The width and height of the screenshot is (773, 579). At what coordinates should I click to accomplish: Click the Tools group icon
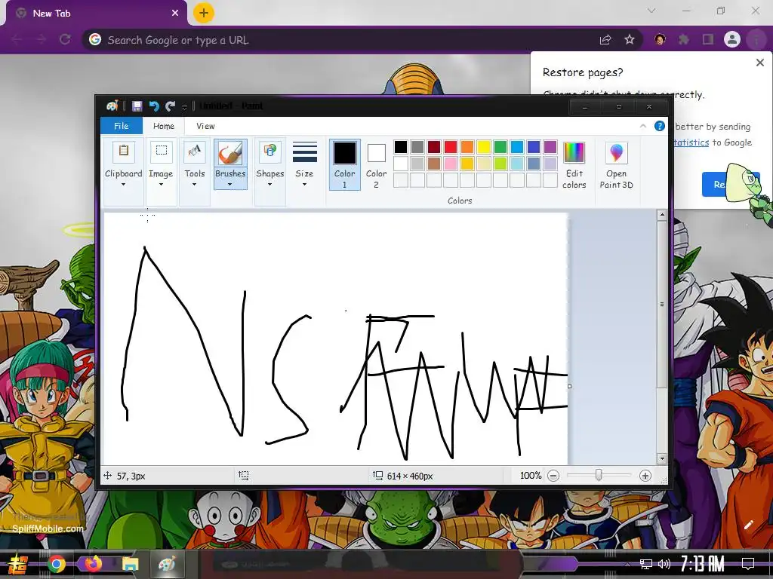[x=195, y=152]
